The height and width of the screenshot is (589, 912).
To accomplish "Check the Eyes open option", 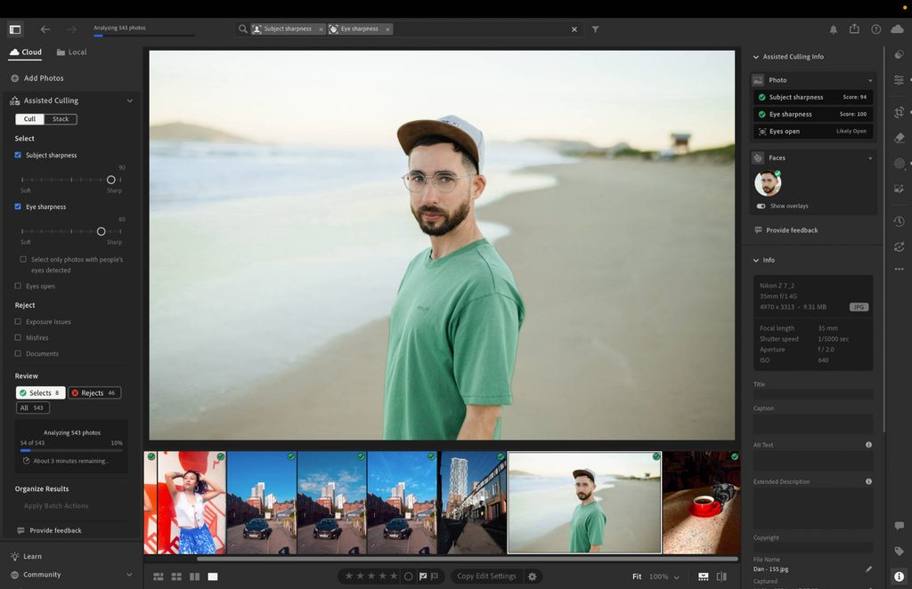I will point(18,286).
